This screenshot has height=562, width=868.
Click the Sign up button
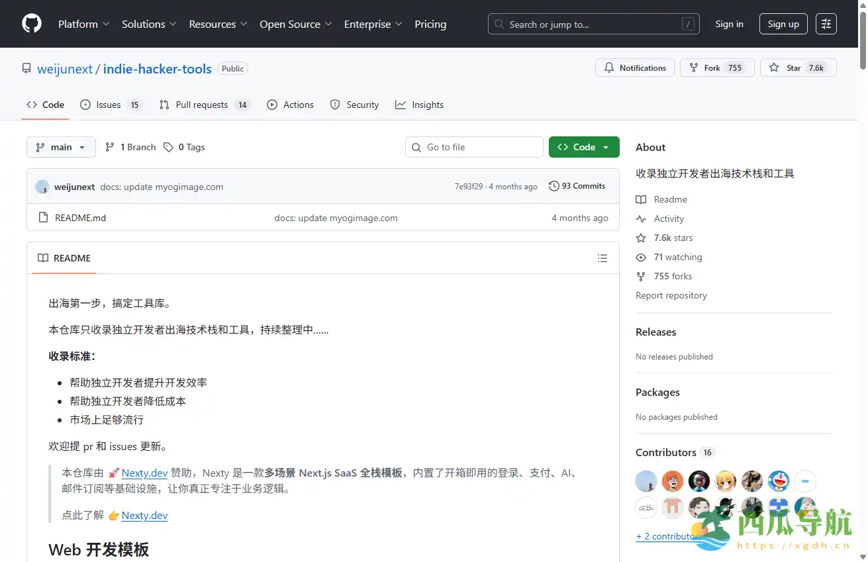click(783, 24)
